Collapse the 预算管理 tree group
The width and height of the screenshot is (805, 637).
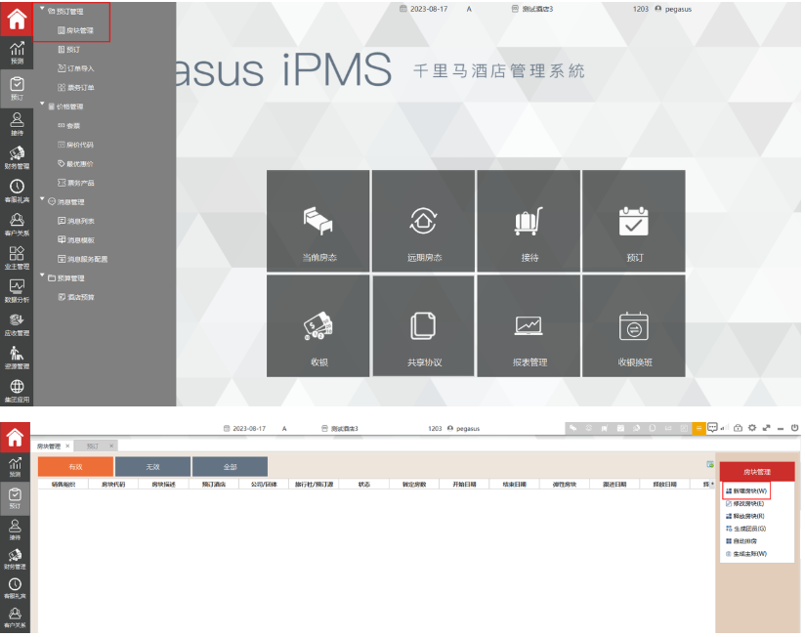click(42, 276)
